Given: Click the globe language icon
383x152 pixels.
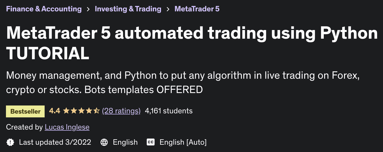Looking at the screenshot, I should 104,142.
